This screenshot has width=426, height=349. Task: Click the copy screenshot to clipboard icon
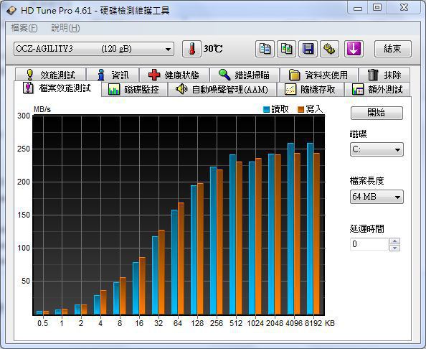pyautogui.click(x=286, y=49)
